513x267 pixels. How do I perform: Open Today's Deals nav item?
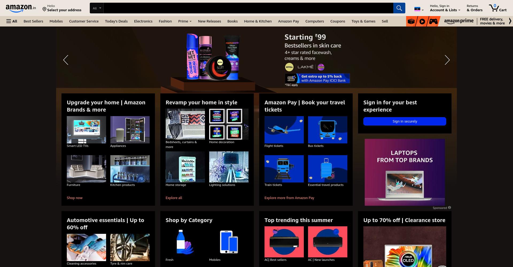116,21
